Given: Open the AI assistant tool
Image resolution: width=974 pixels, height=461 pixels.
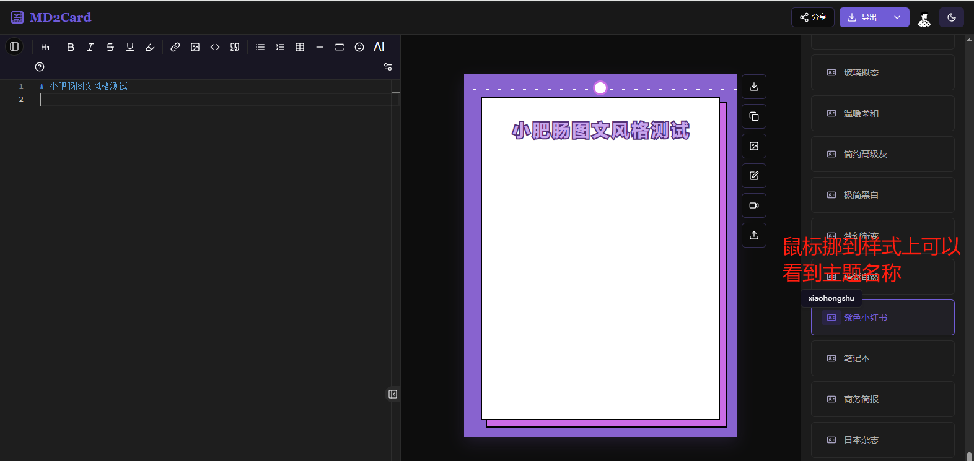Looking at the screenshot, I should click(x=379, y=47).
